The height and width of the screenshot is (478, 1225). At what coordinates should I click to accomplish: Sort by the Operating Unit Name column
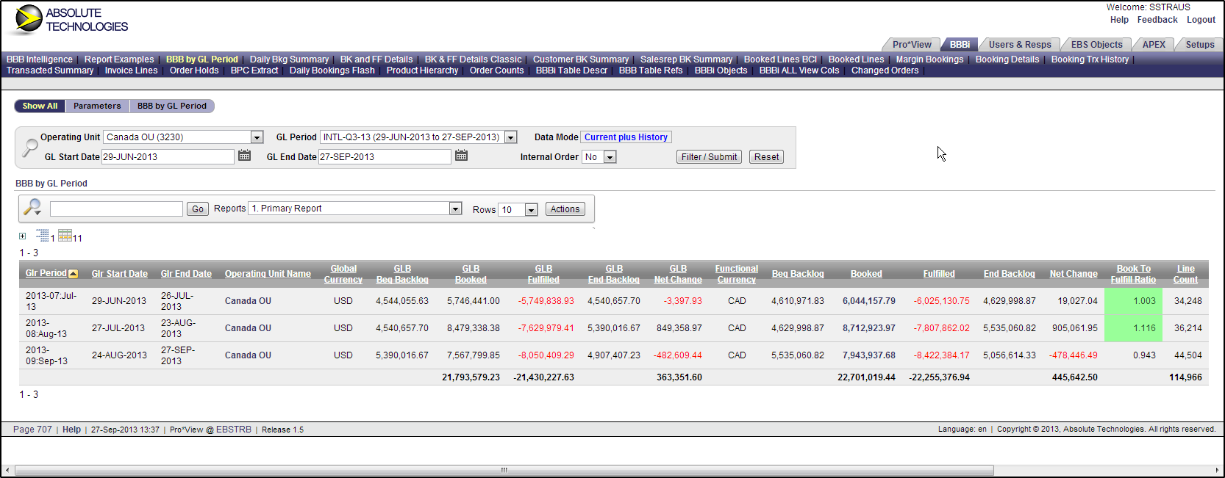[268, 274]
